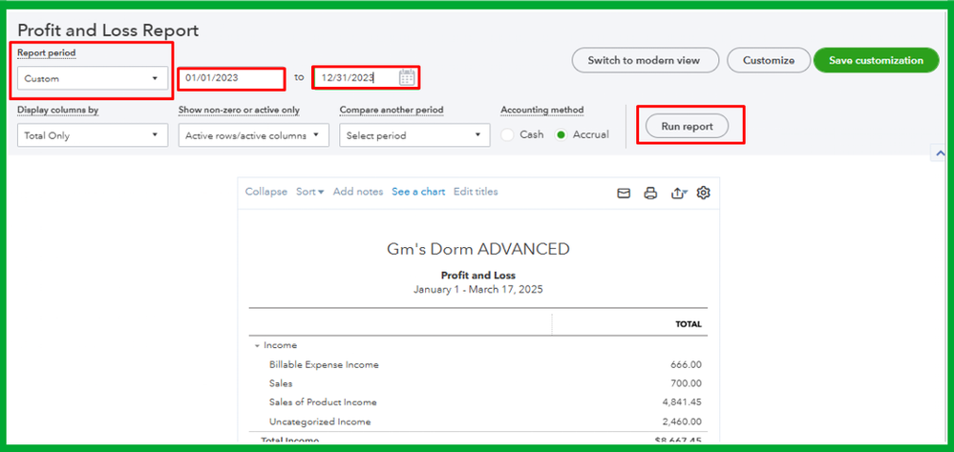Click the Gm's Dorm ADVANCED company title
The image size is (954, 452).
(x=478, y=249)
